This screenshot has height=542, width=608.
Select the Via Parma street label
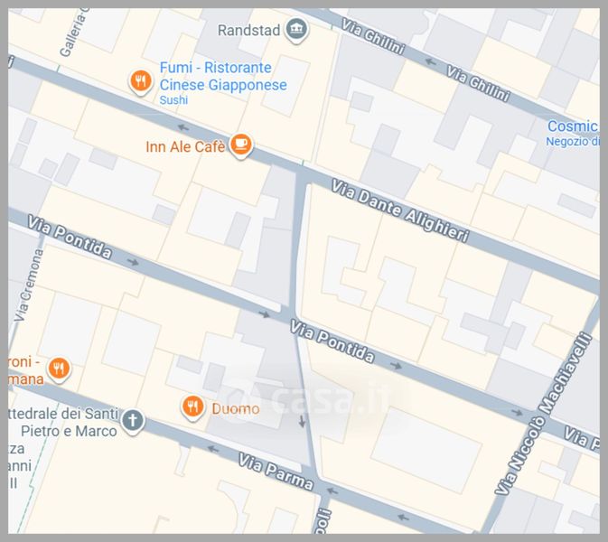pos(276,472)
